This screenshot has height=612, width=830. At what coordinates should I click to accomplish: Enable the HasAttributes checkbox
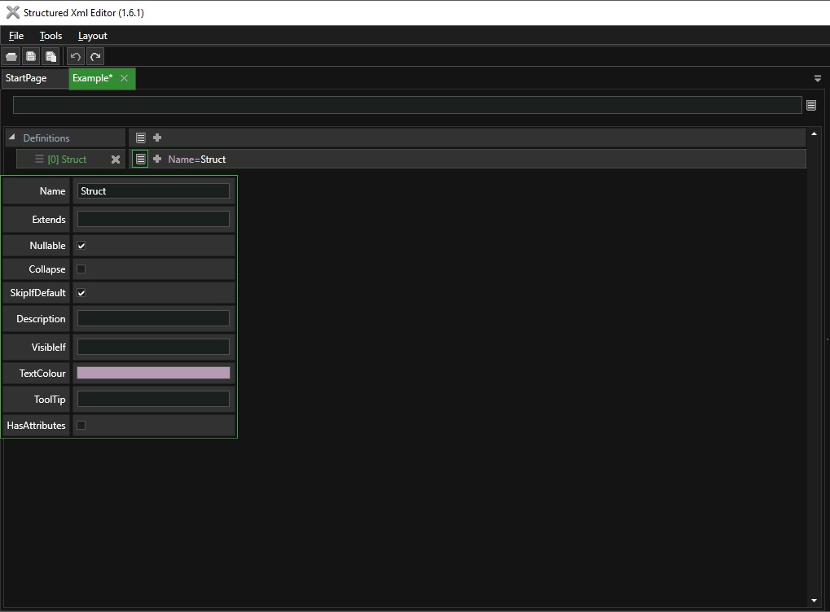81,426
